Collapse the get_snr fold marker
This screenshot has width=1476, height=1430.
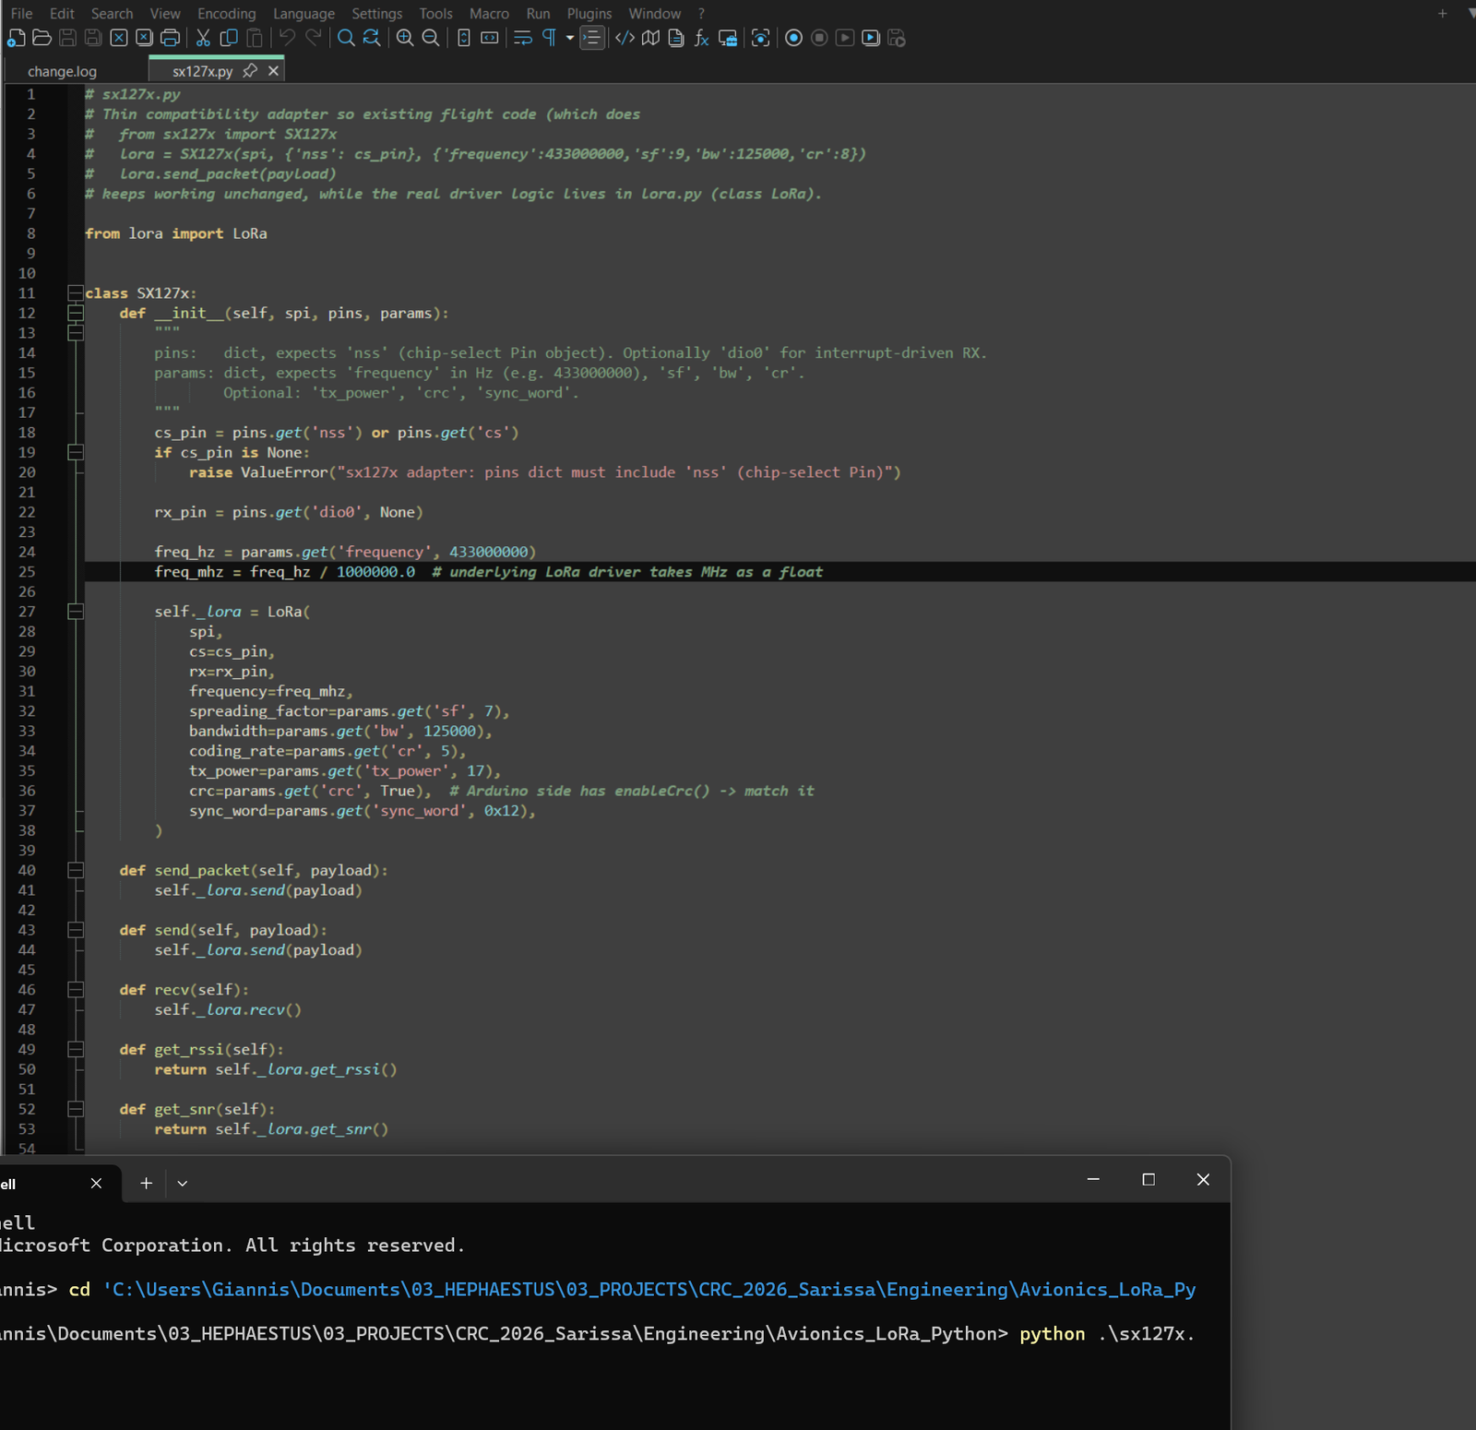pos(76,1109)
